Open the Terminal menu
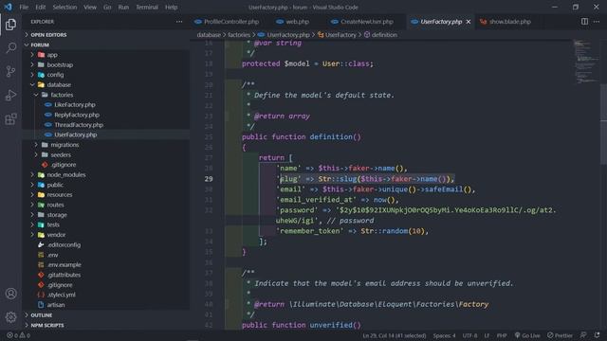607x341 pixels. pyautogui.click(x=147, y=7)
